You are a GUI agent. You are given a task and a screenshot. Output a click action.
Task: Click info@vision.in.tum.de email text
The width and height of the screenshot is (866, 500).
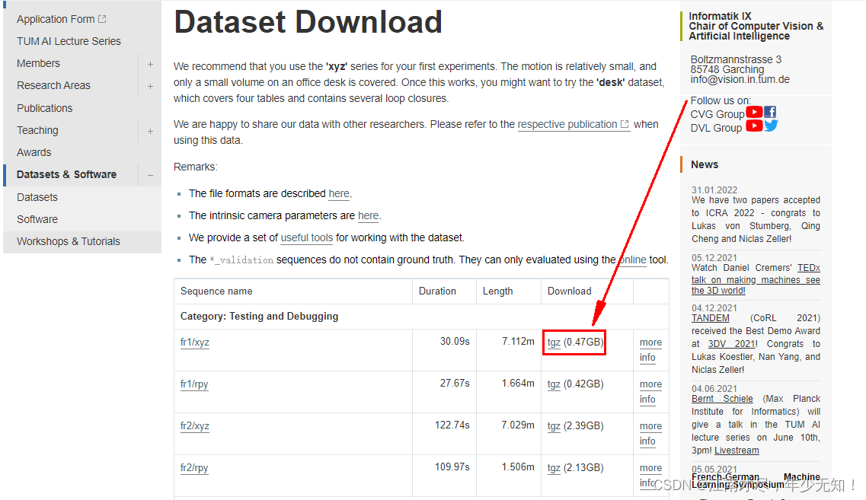pos(740,79)
